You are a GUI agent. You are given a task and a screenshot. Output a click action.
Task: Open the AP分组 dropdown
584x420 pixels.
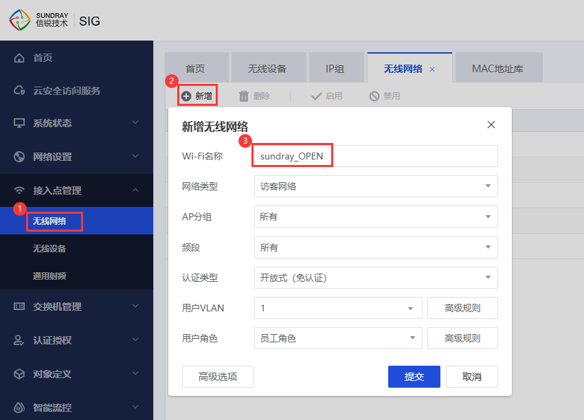coord(376,217)
